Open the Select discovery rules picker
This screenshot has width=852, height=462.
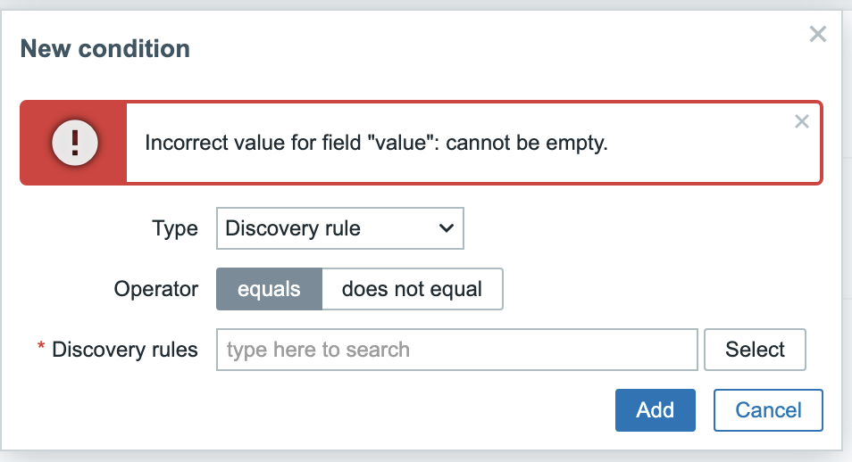pyautogui.click(x=755, y=350)
